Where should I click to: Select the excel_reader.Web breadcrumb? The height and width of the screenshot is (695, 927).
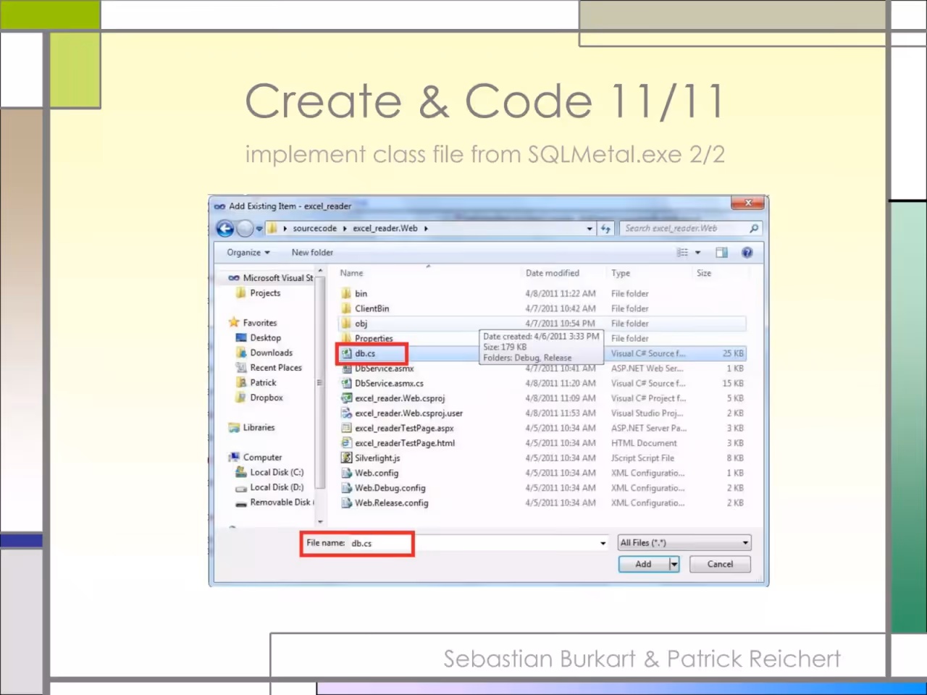click(x=385, y=228)
